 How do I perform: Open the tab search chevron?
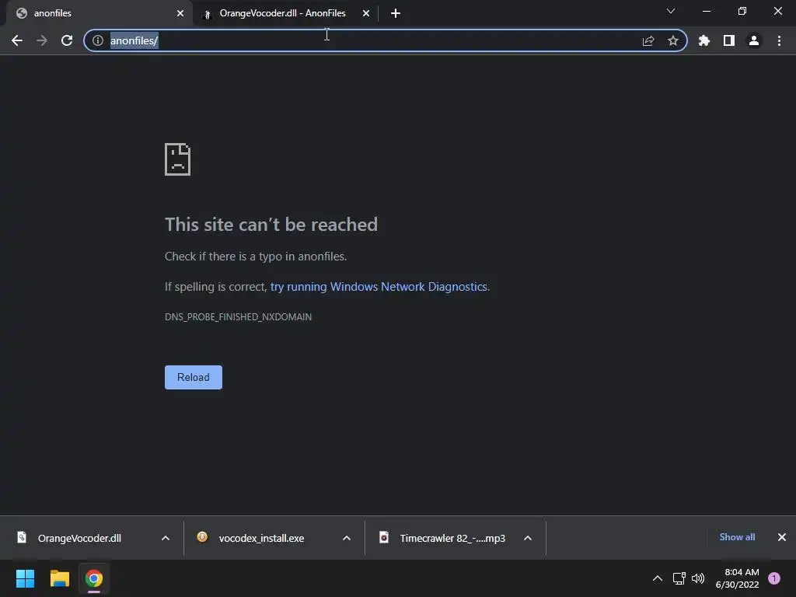(x=671, y=11)
